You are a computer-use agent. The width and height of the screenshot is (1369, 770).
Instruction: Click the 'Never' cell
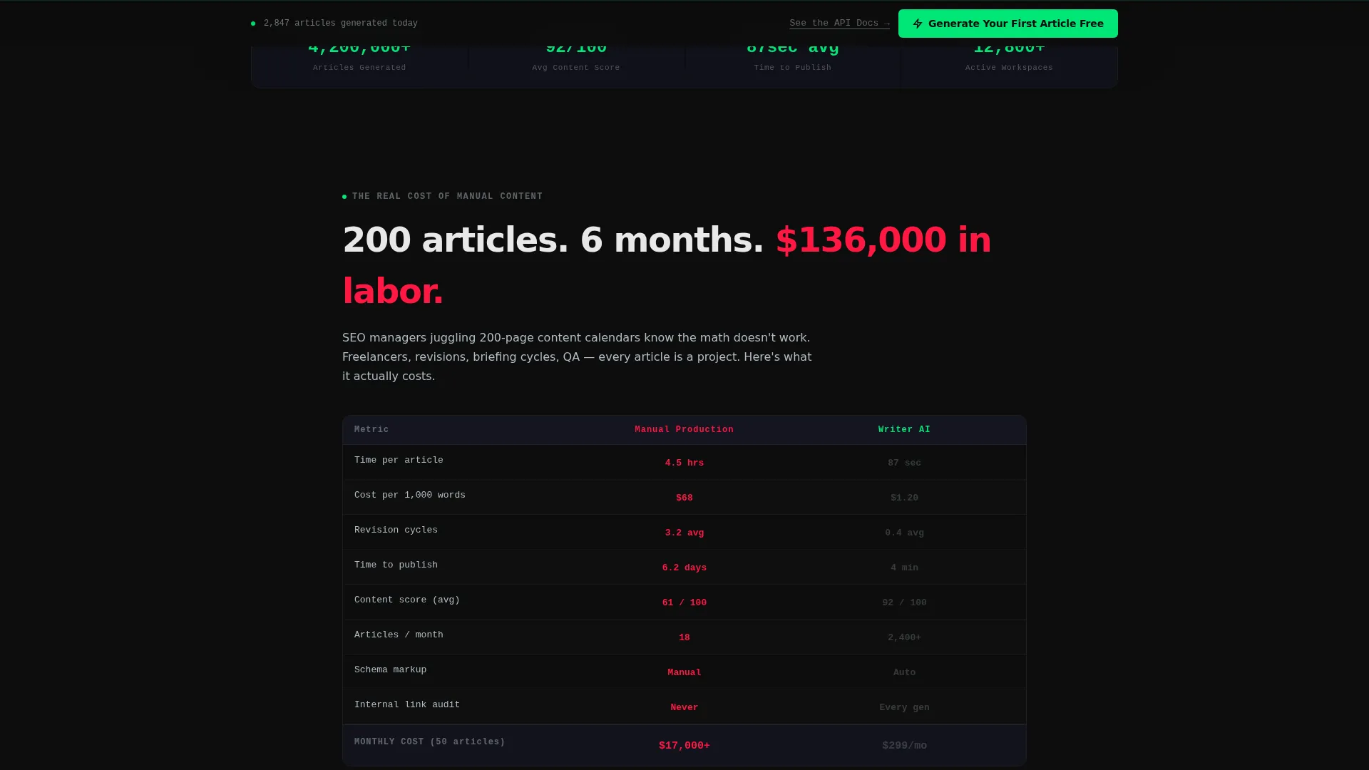click(684, 708)
